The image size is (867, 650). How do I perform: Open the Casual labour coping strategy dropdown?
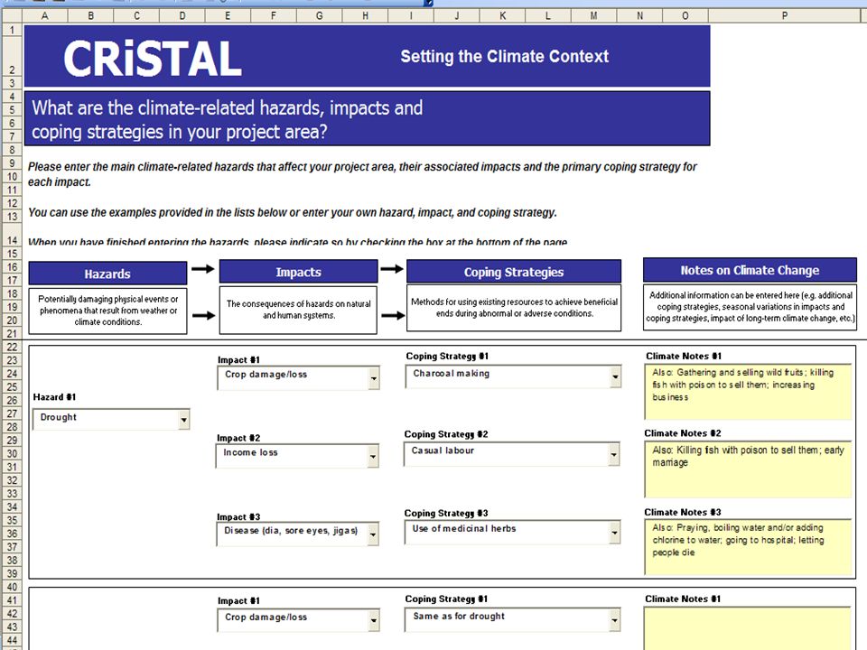(614, 454)
